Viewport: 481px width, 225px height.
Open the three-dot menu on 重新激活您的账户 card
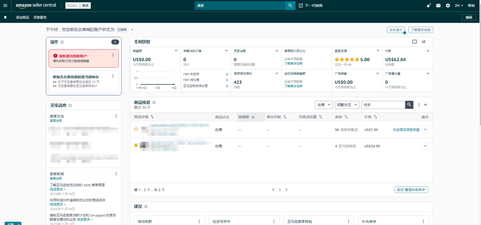point(113,55)
